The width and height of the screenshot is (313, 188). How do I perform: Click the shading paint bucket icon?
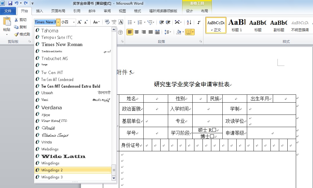tap(179, 32)
